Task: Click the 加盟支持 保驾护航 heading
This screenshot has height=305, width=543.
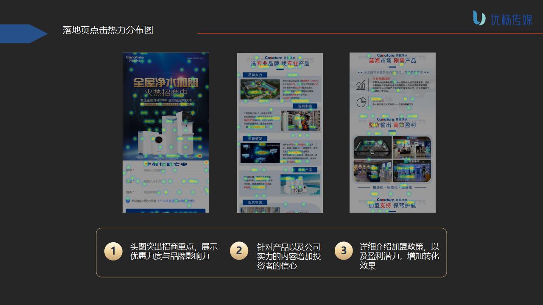Action: (x=392, y=205)
